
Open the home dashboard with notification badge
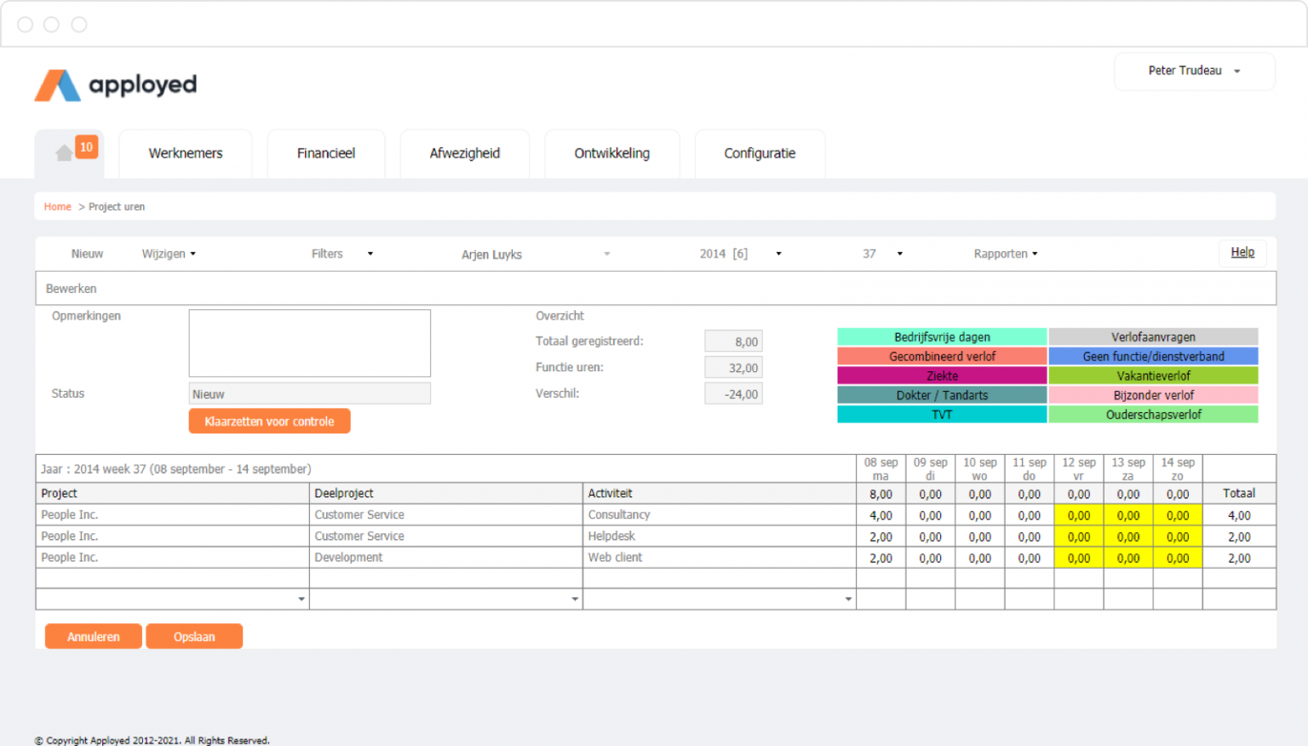point(69,153)
